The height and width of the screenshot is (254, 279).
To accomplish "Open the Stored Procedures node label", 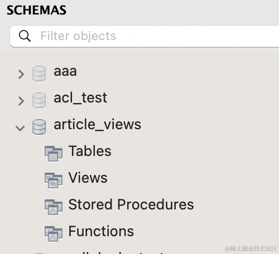I will click(131, 204).
